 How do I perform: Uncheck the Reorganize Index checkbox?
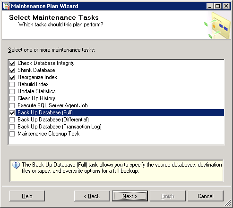point(12,78)
